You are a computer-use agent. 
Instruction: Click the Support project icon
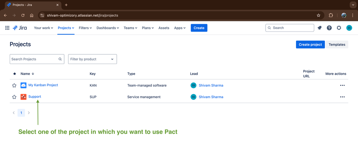(23, 97)
